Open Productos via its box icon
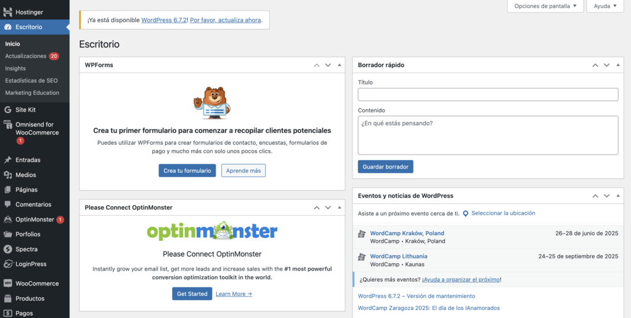The height and width of the screenshot is (318, 631). 7,298
